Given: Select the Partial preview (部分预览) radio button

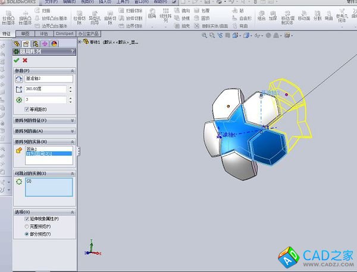Looking at the screenshot, I should click(27, 234).
